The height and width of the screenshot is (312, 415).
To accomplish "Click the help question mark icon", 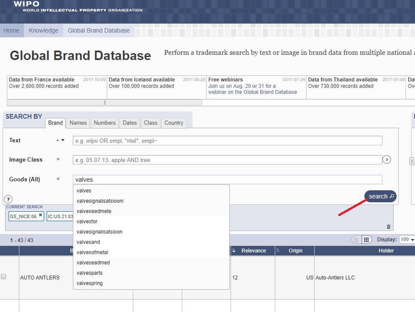I will pyautogui.click(x=8, y=199).
